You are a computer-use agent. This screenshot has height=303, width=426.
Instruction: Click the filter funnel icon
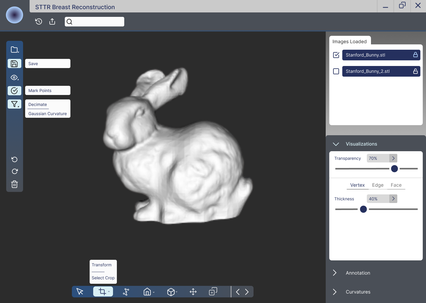[x=14, y=104]
